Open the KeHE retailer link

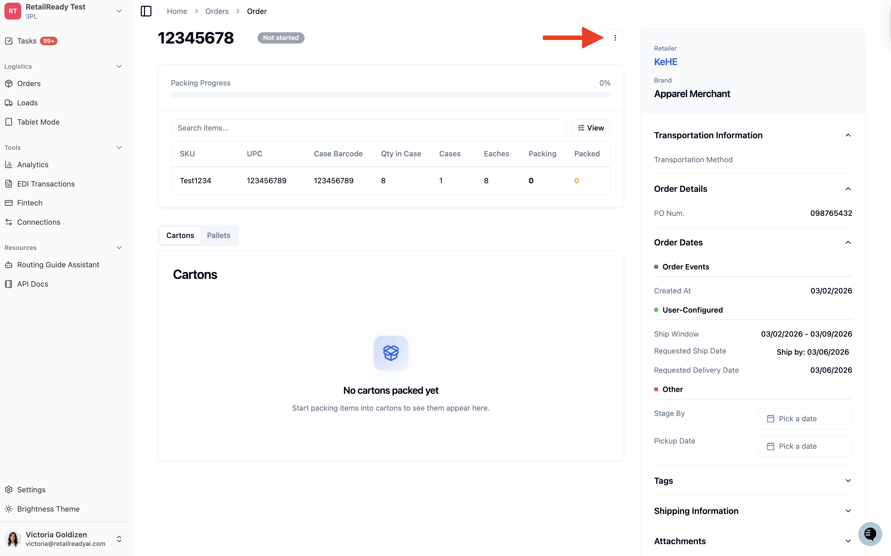pyautogui.click(x=665, y=62)
